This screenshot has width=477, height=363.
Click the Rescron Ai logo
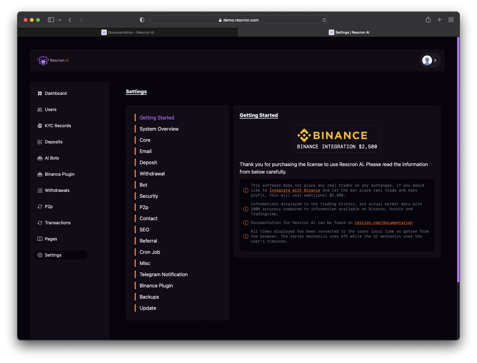(x=53, y=60)
